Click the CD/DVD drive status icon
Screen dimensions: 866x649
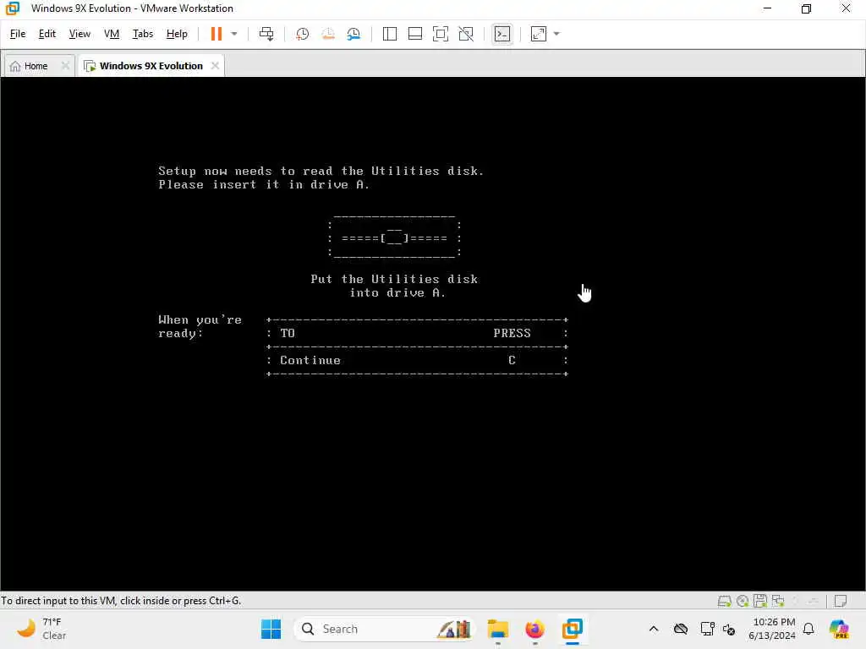743,601
